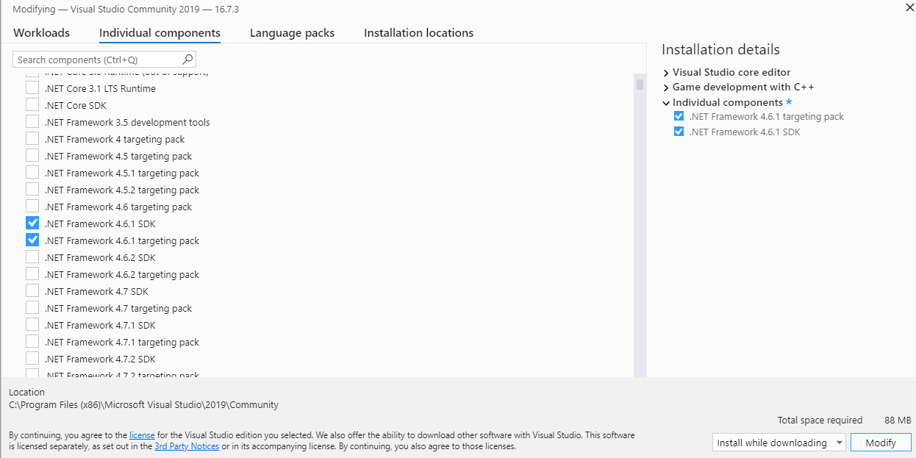
Task: Check .NET Framework 4.5 targeting pack
Action: (x=32, y=156)
